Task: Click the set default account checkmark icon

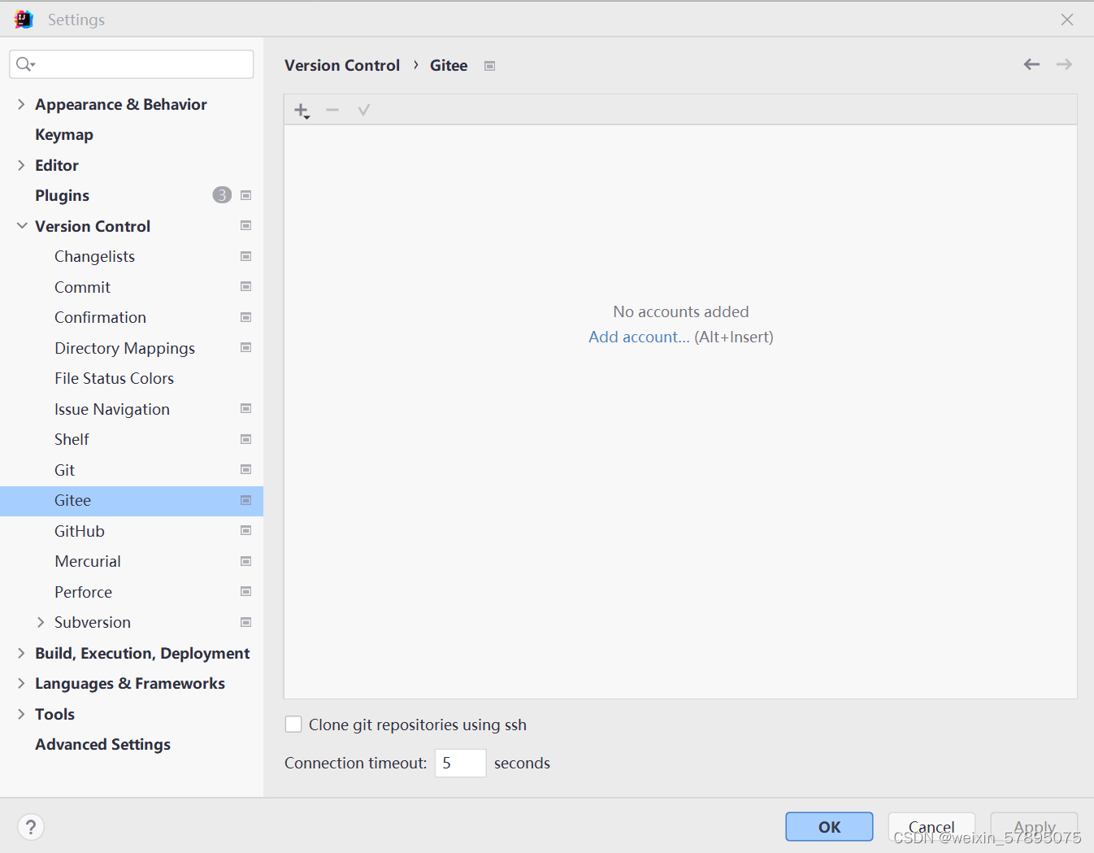Action: pyautogui.click(x=363, y=109)
